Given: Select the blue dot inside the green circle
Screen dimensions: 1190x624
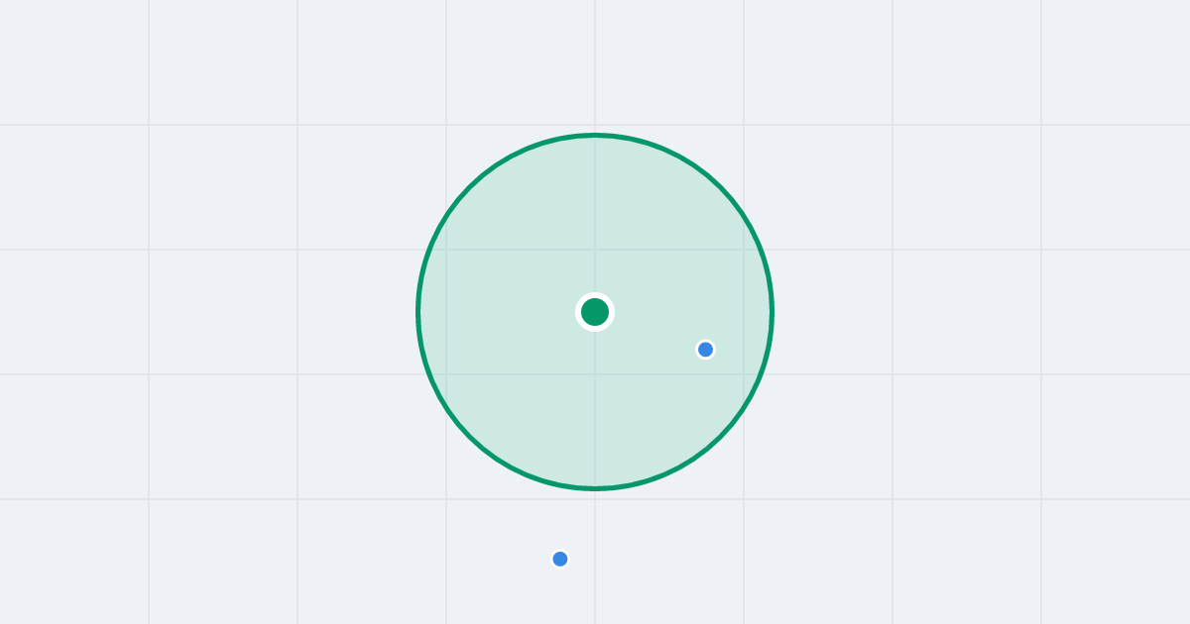Looking at the screenshot, I should [705, 350].
